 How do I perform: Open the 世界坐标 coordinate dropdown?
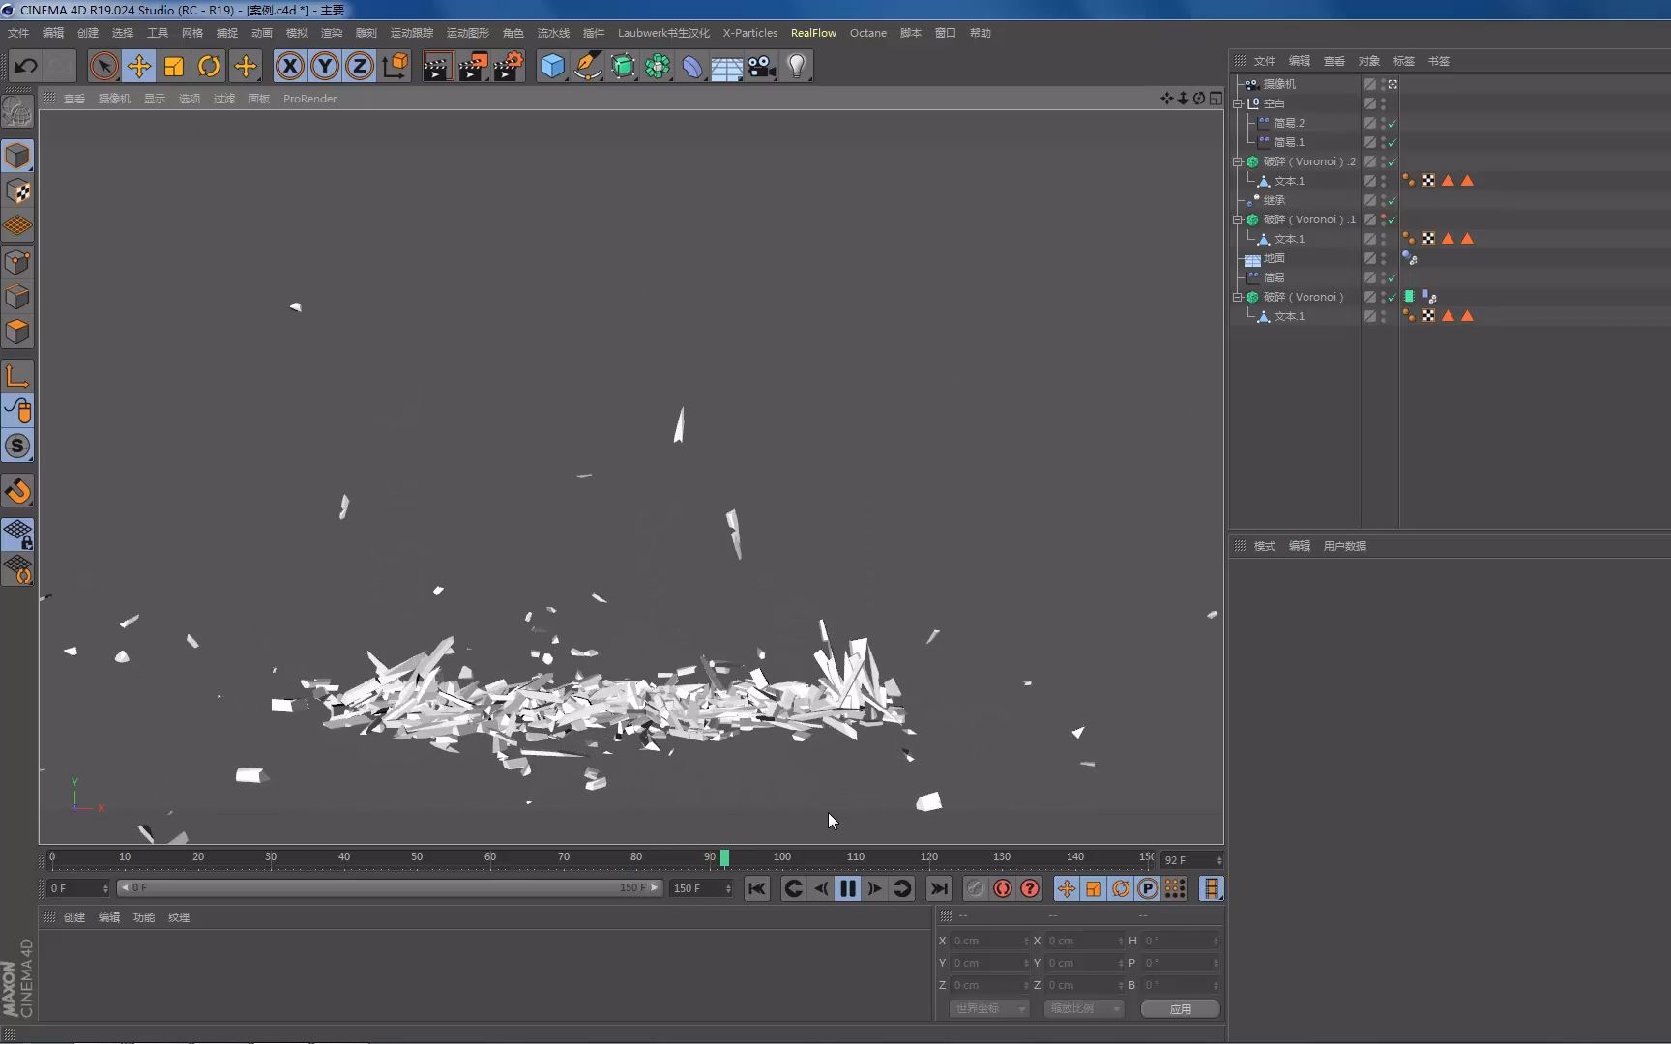pyautogui.click(x=988, y=1008)
